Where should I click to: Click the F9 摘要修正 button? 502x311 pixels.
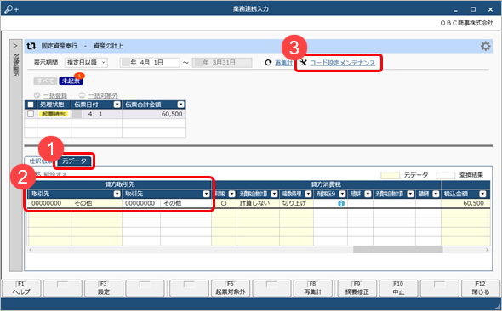(357, 288)
